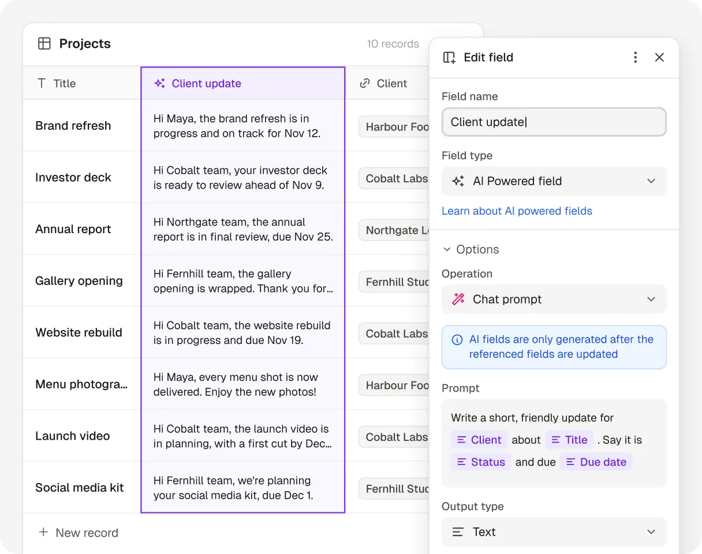Select the Brand refresh title cell
Viewport: 702px width, 554px height.
point(82,126)
